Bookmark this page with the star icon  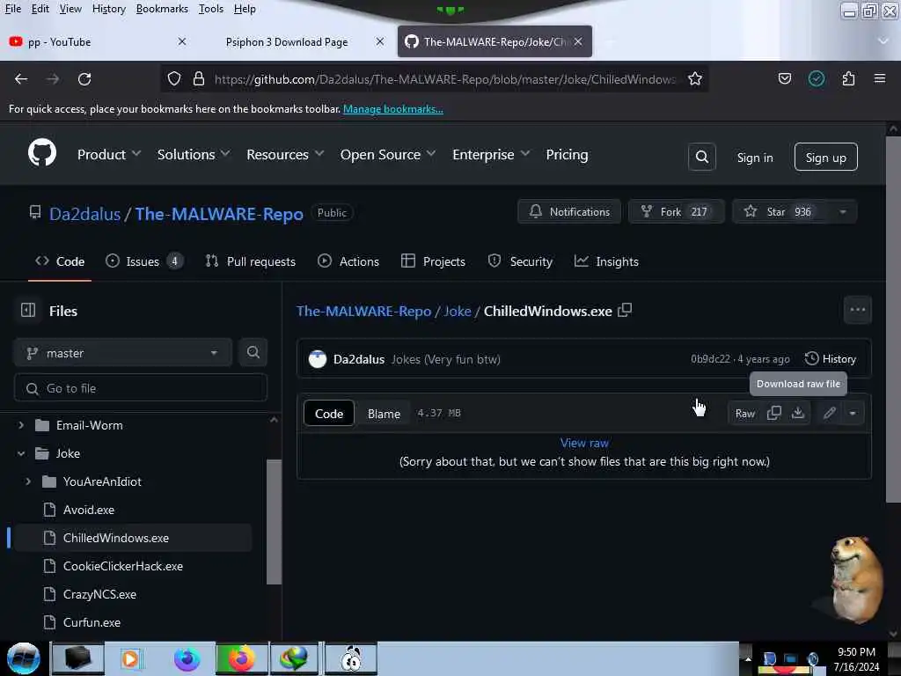(695, 78)
